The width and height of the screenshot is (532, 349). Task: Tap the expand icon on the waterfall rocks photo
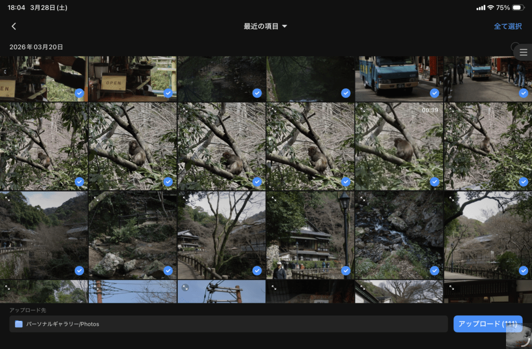pos(363,198)
